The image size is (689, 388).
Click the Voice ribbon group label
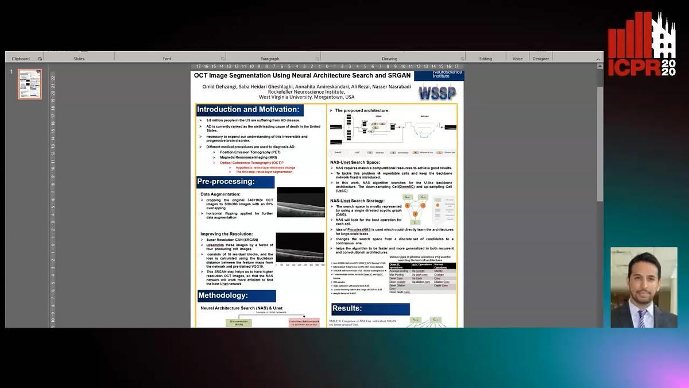click(517, 59)
